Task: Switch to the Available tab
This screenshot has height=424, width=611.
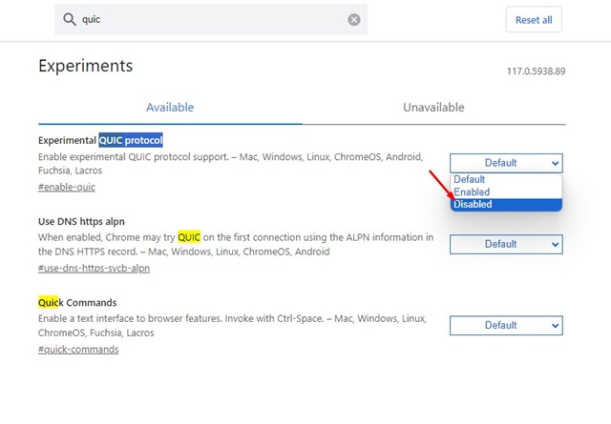Action: pos(170,108)
